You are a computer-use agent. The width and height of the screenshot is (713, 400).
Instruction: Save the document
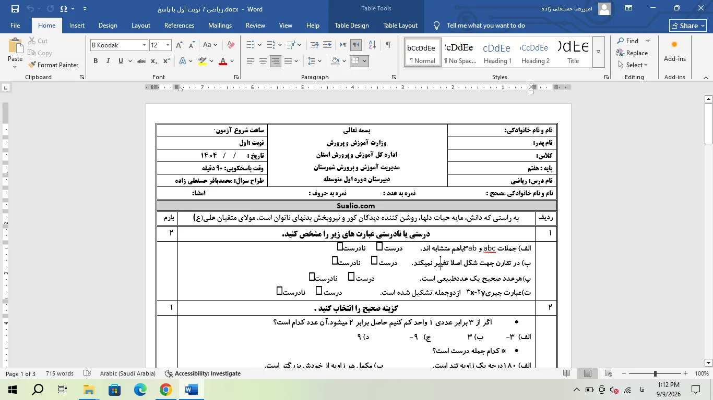15,9
